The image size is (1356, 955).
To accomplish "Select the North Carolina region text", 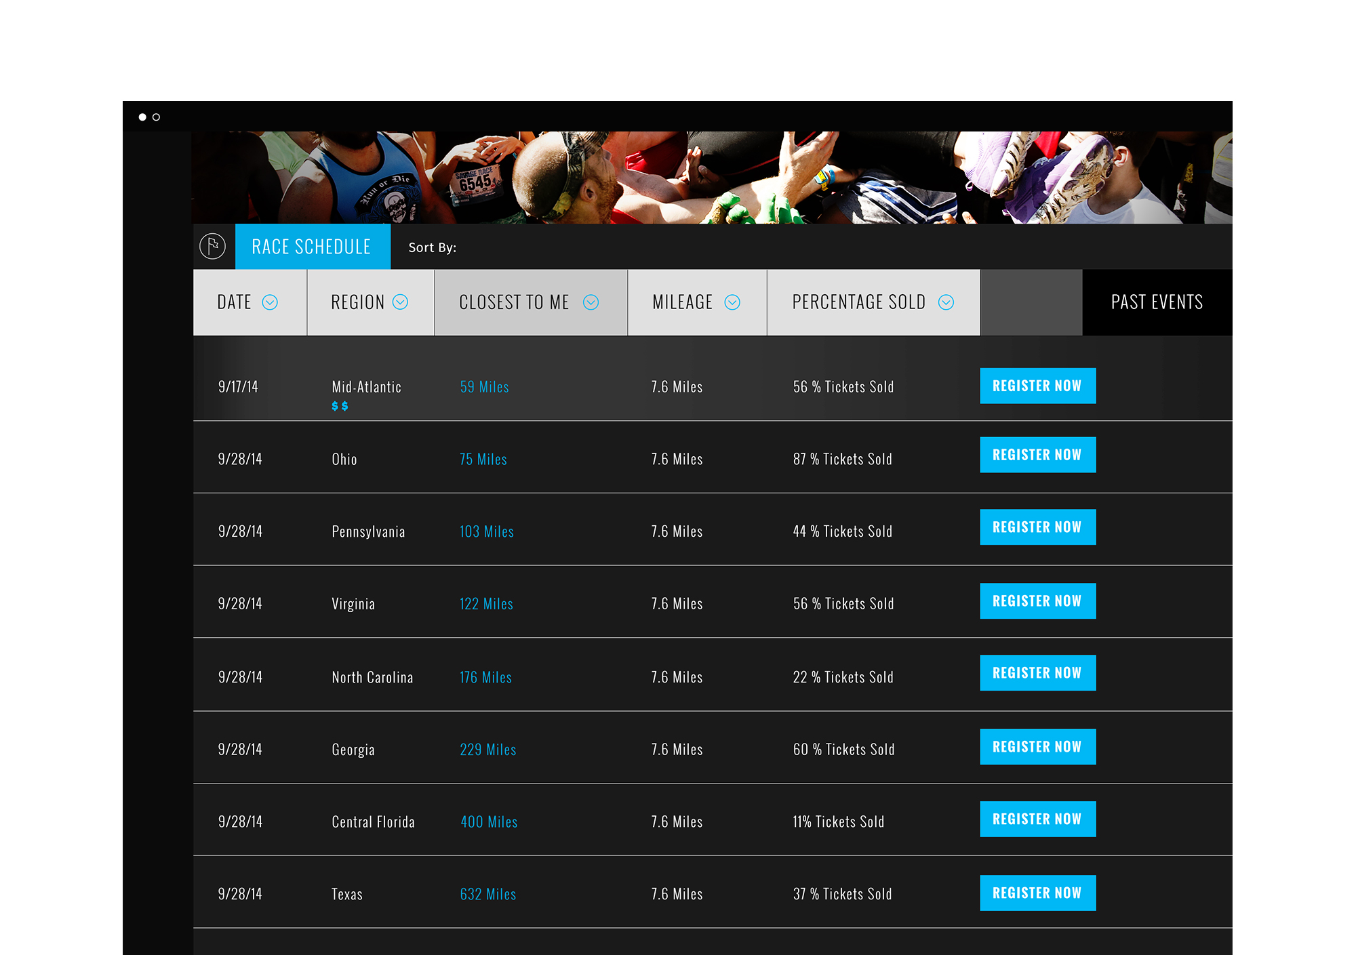I will coord(372,677).
